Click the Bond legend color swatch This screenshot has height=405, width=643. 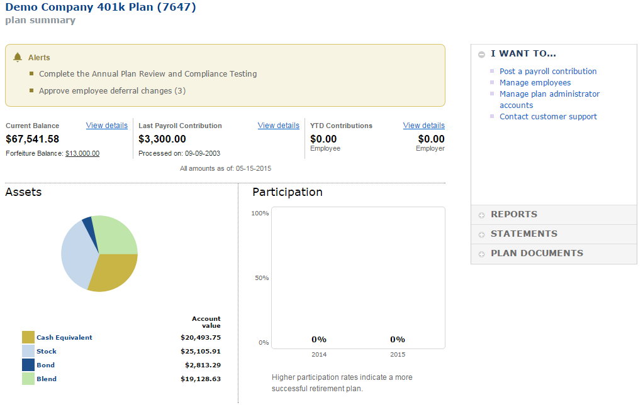point(28,365)
